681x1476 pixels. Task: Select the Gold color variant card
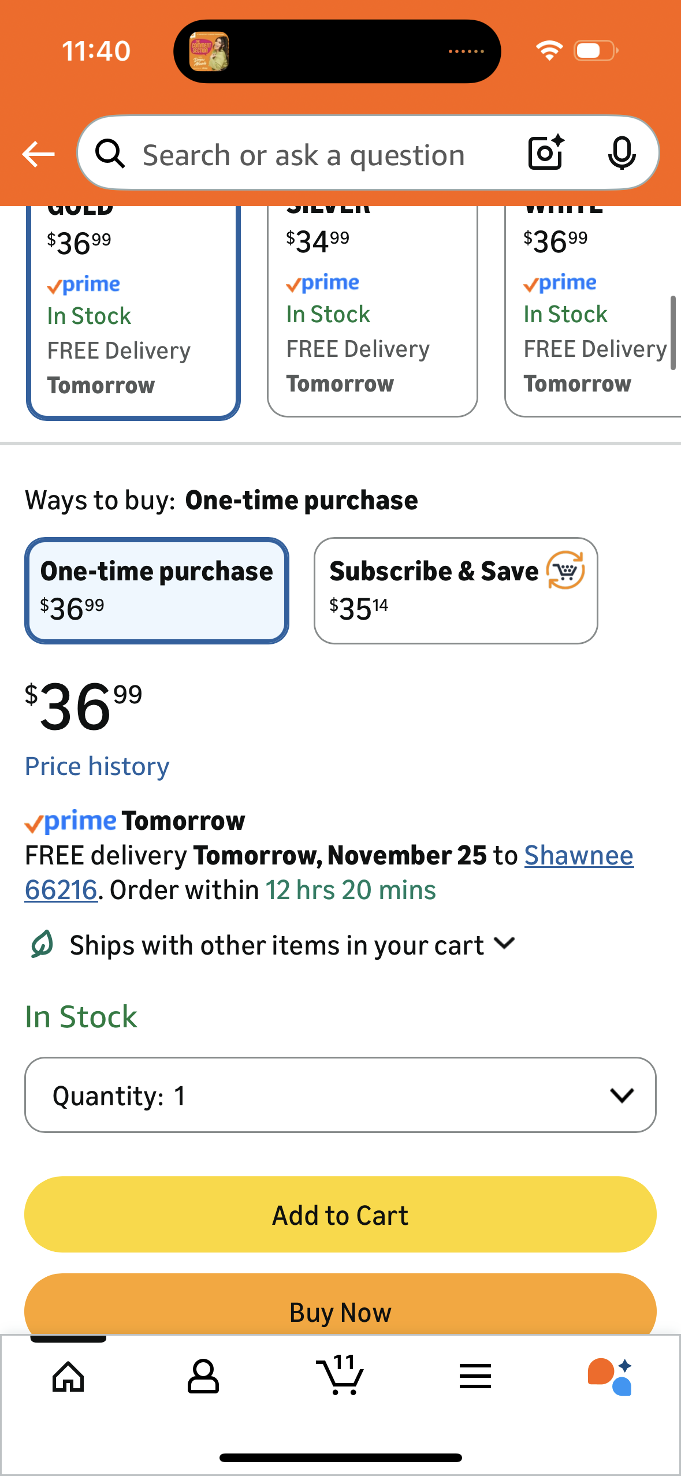(133, 312)
